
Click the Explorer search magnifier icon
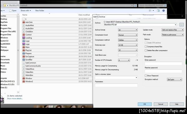point(165,6)
